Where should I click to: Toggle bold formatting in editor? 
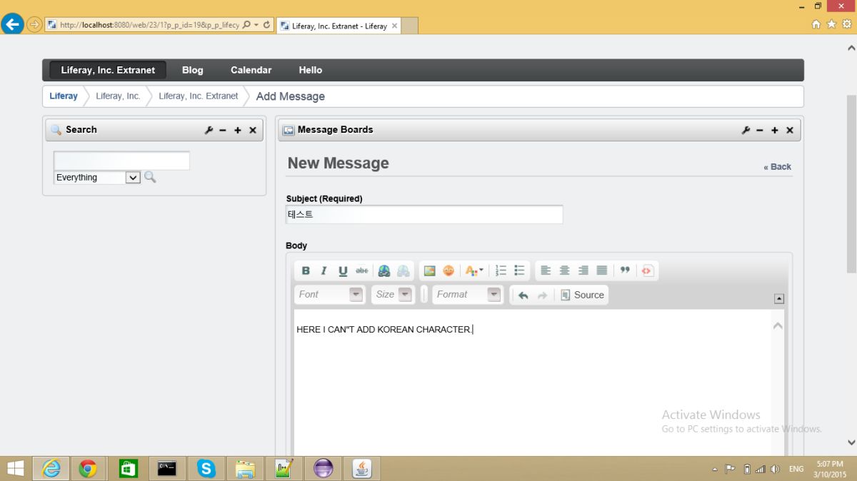(x=306, y=270)
